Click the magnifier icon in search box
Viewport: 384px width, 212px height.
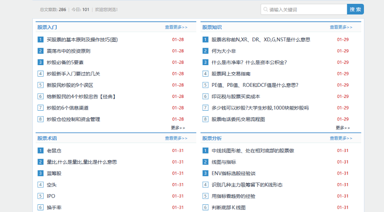[265, 9]
